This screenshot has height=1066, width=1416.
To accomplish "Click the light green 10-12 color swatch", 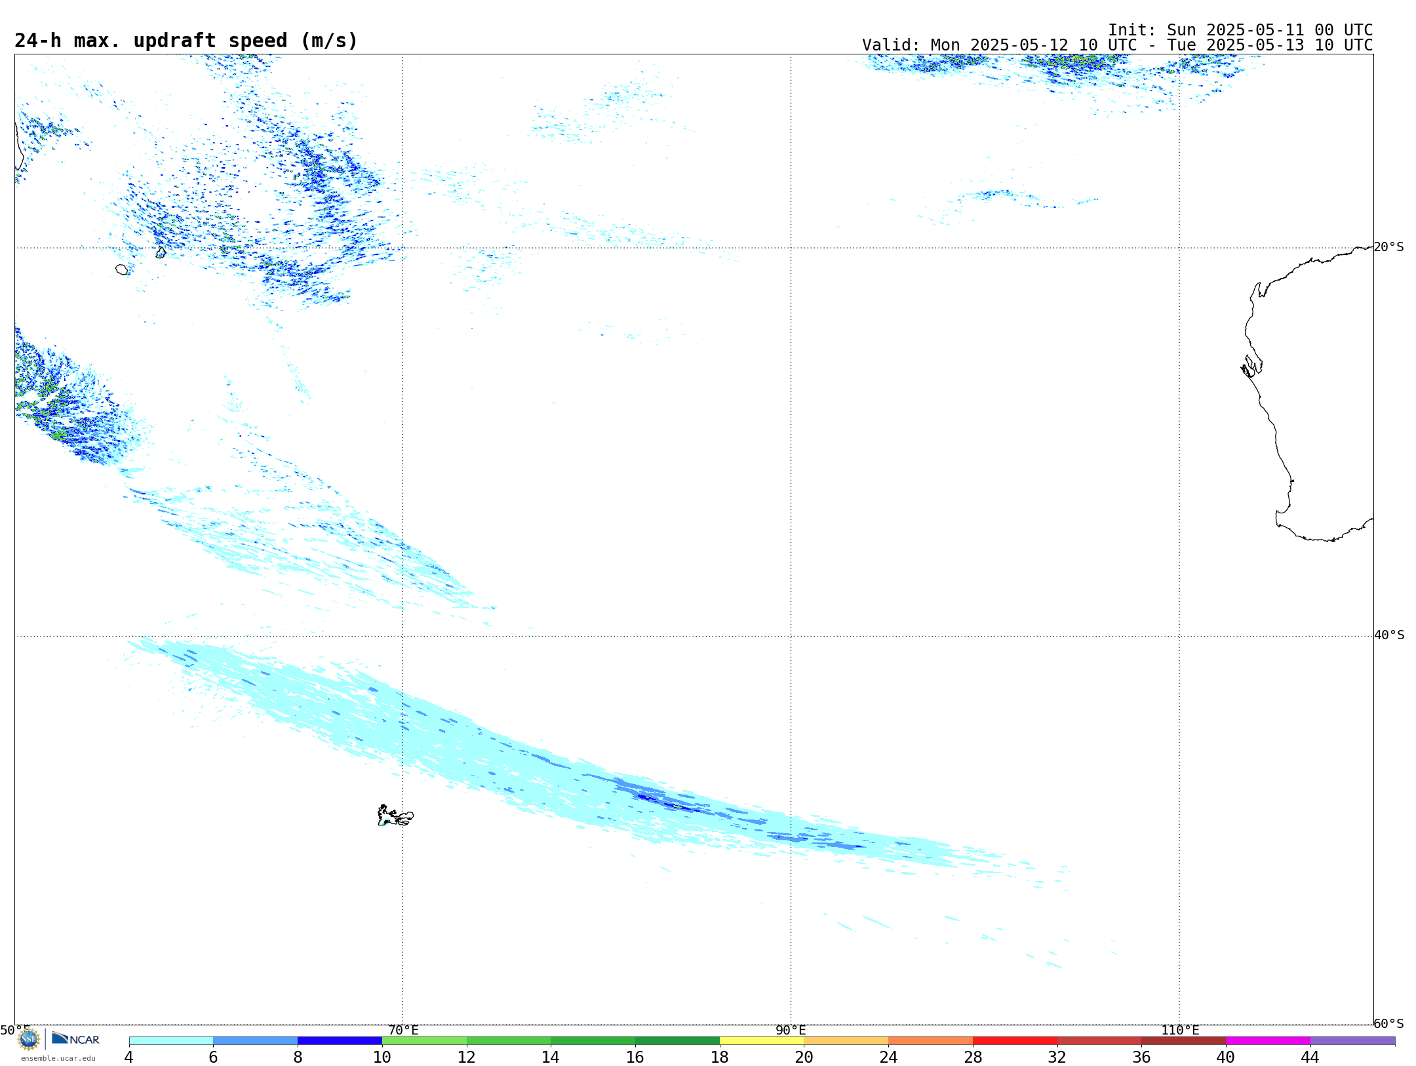I will coord(424,1041).
